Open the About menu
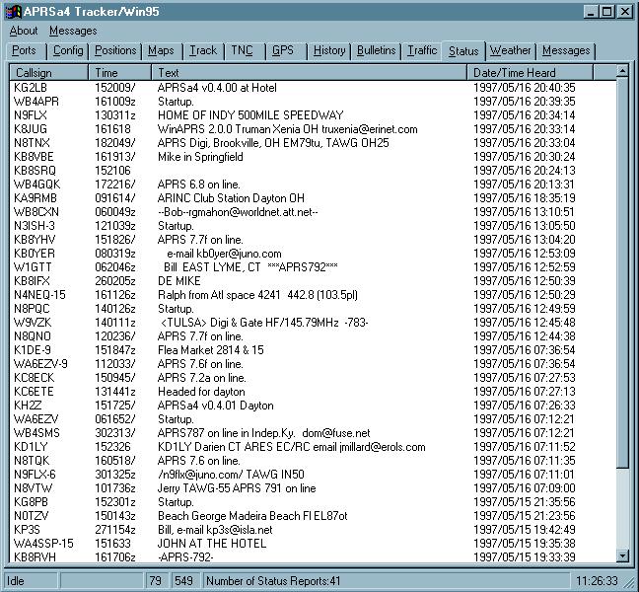 (x=23, y=31)
